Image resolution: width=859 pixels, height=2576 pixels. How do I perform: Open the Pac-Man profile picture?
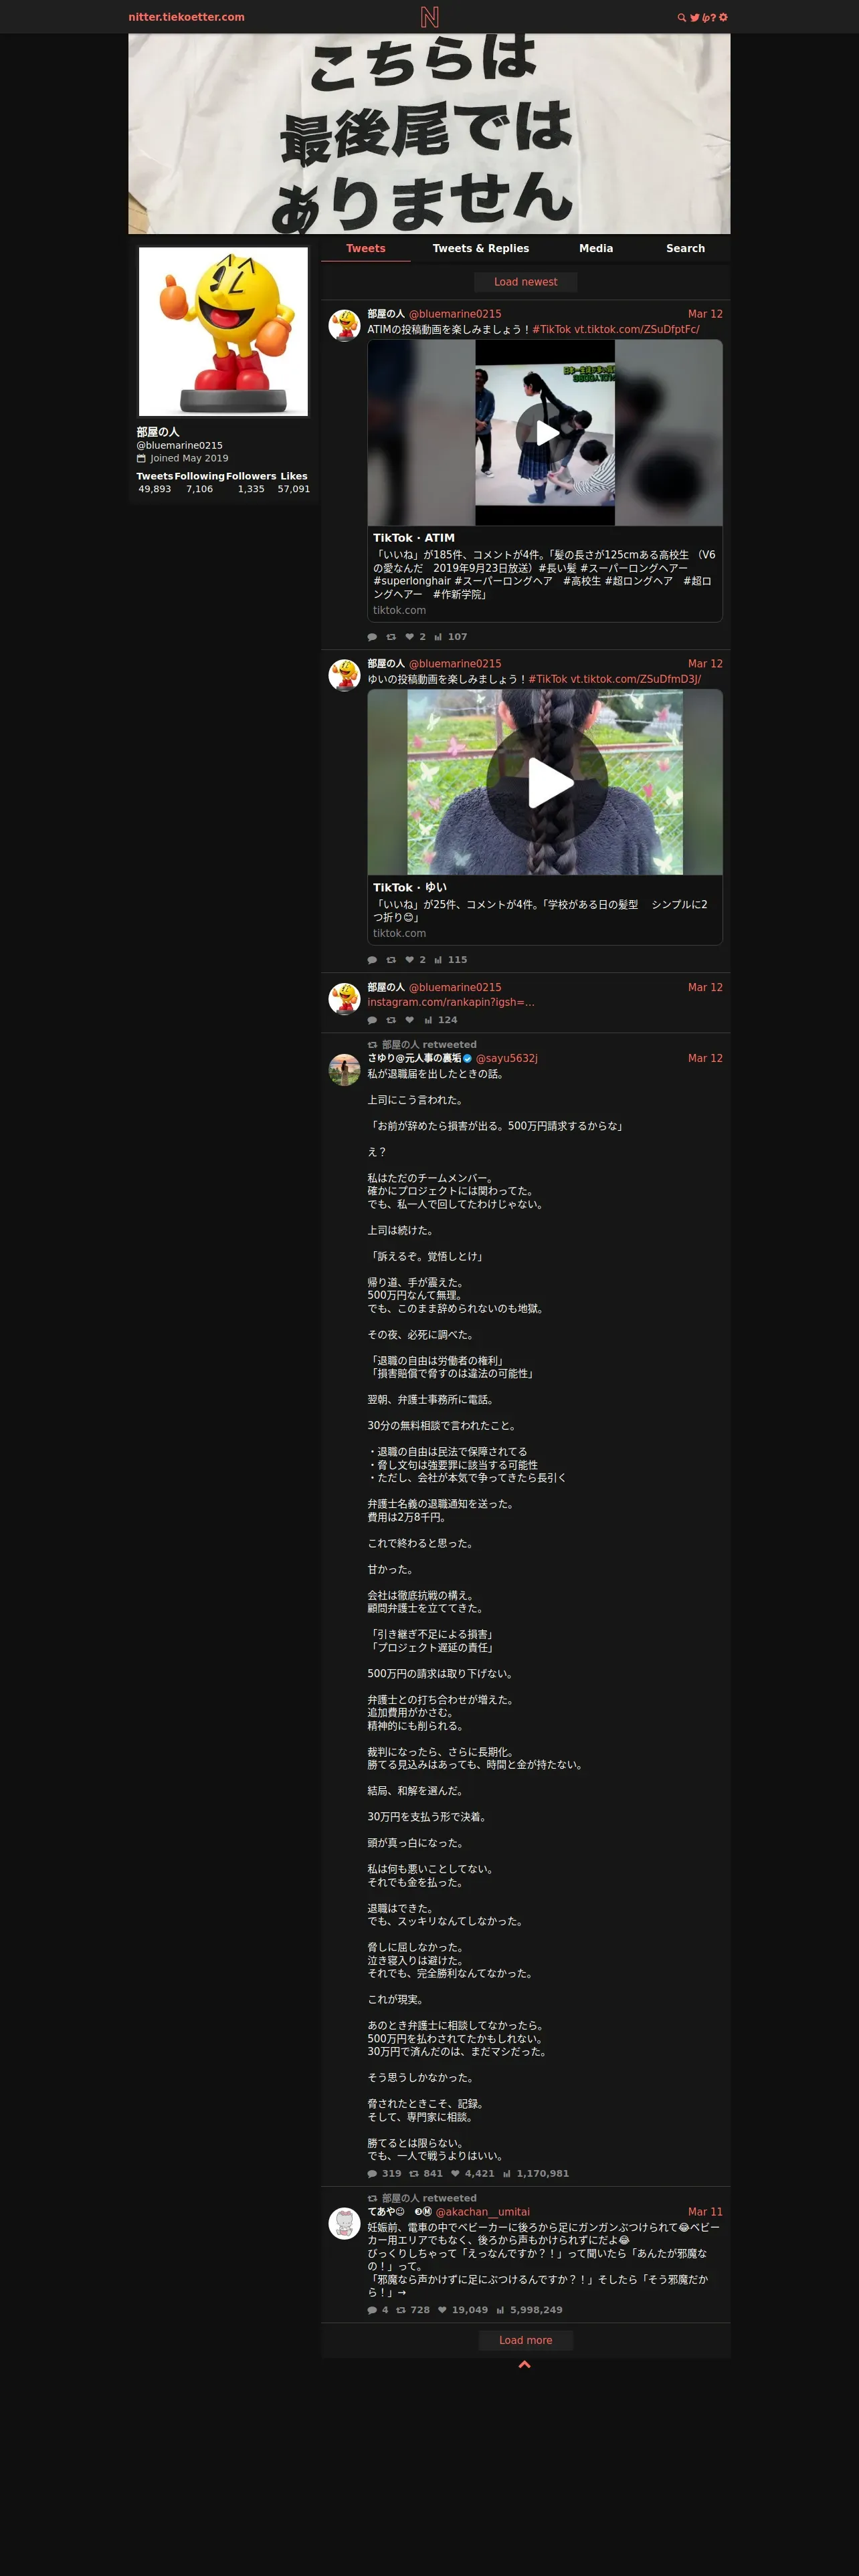pos(223,332)
